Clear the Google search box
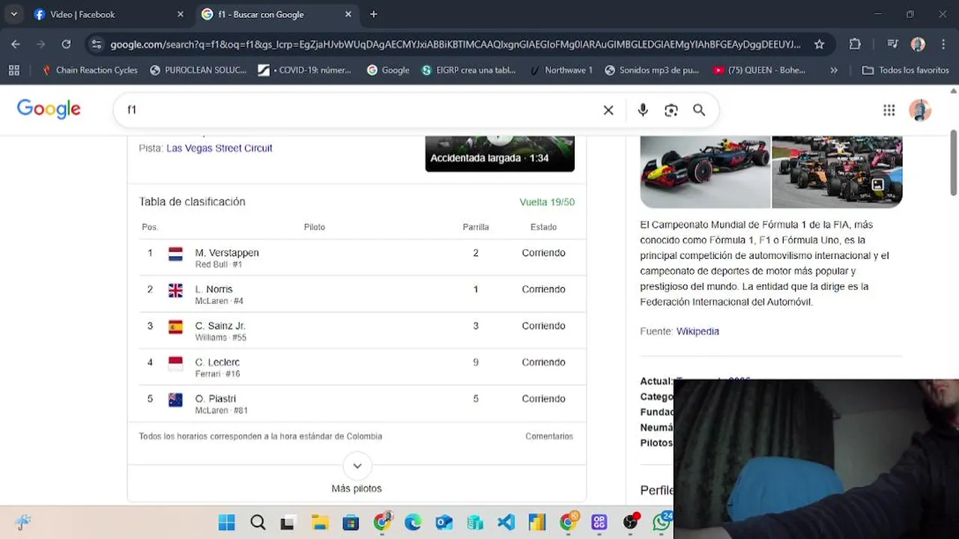This screenshot has height=539, width=959. tap(608, 110)
